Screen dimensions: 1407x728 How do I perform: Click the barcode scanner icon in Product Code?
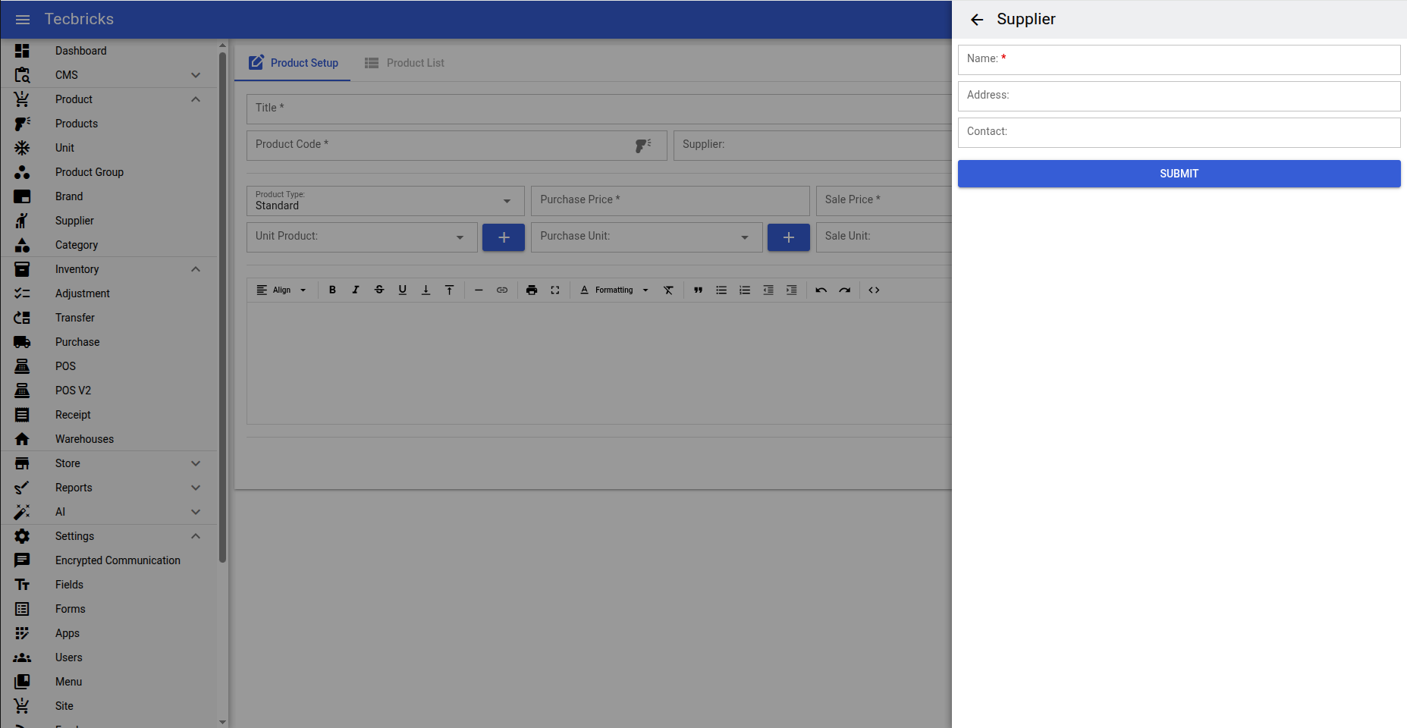click(x=643, y=146)
